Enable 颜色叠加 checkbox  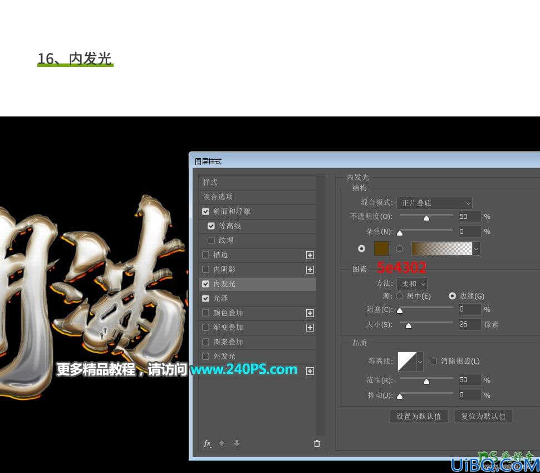click(x=205, y=313)
